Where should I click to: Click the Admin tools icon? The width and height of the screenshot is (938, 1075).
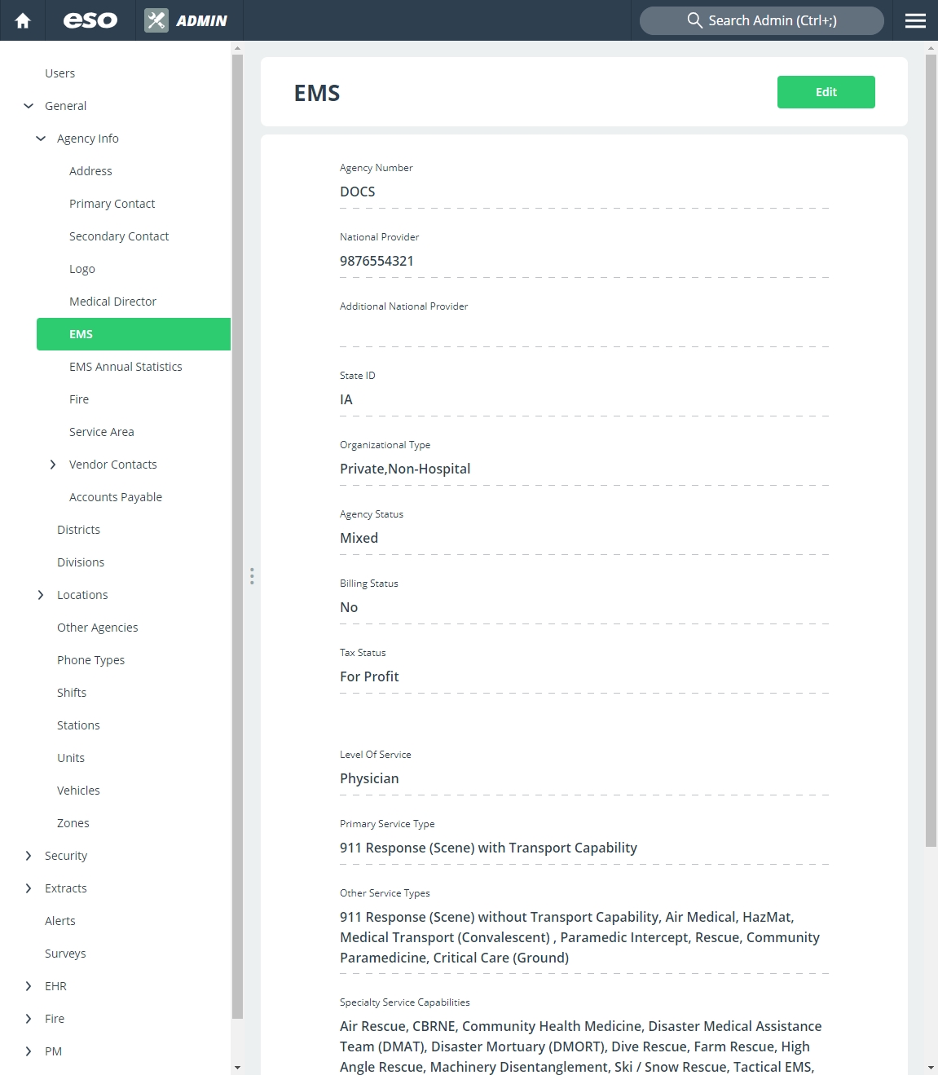pos(156,20)
